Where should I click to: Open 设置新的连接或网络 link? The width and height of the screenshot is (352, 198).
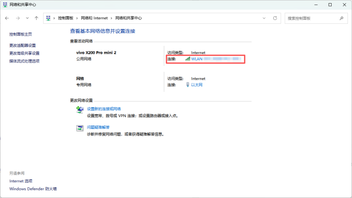coord(104,109)
